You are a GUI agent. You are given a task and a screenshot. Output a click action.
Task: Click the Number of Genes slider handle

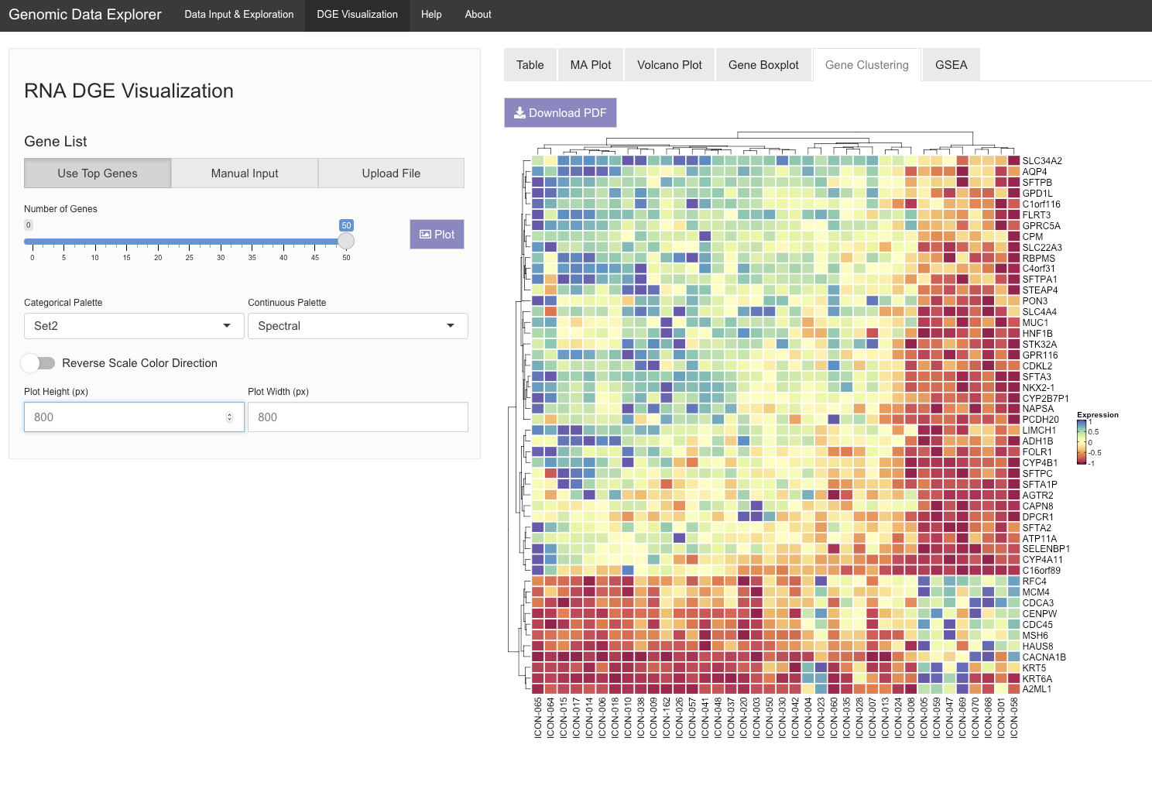[346, 241]
